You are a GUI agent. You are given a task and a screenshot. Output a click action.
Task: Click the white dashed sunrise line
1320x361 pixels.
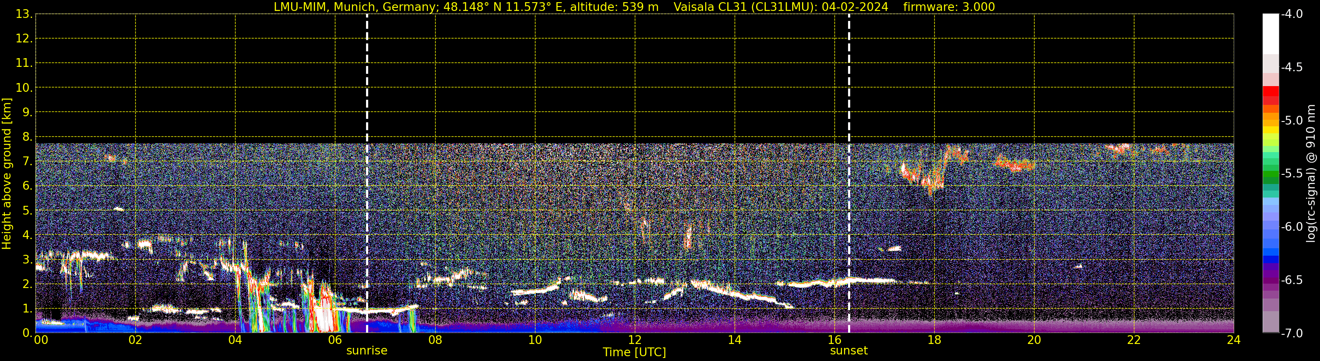point(367,153)
